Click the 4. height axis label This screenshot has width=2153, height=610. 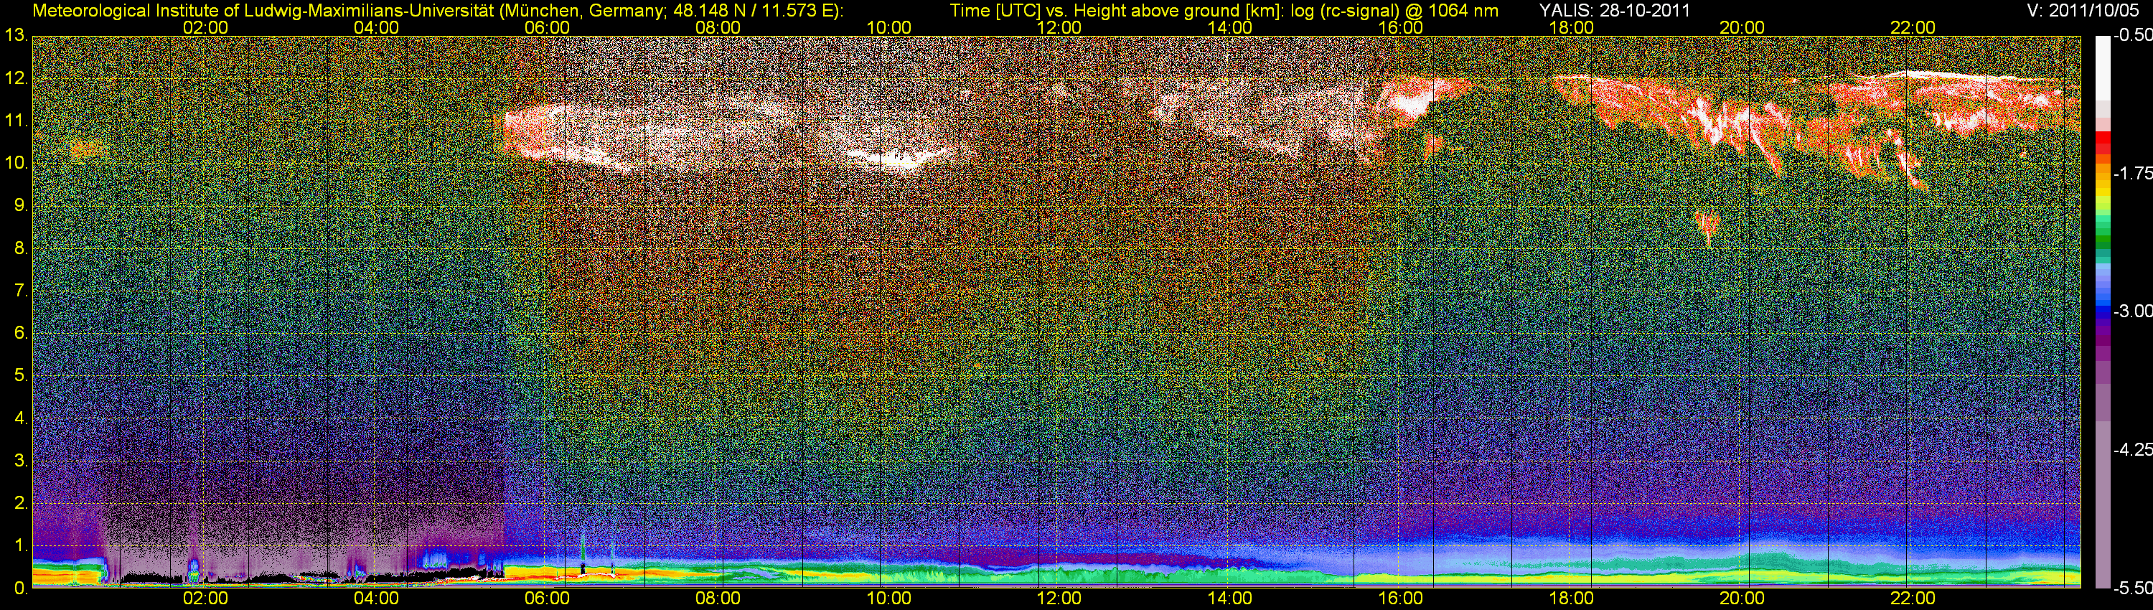pos(20,418)
